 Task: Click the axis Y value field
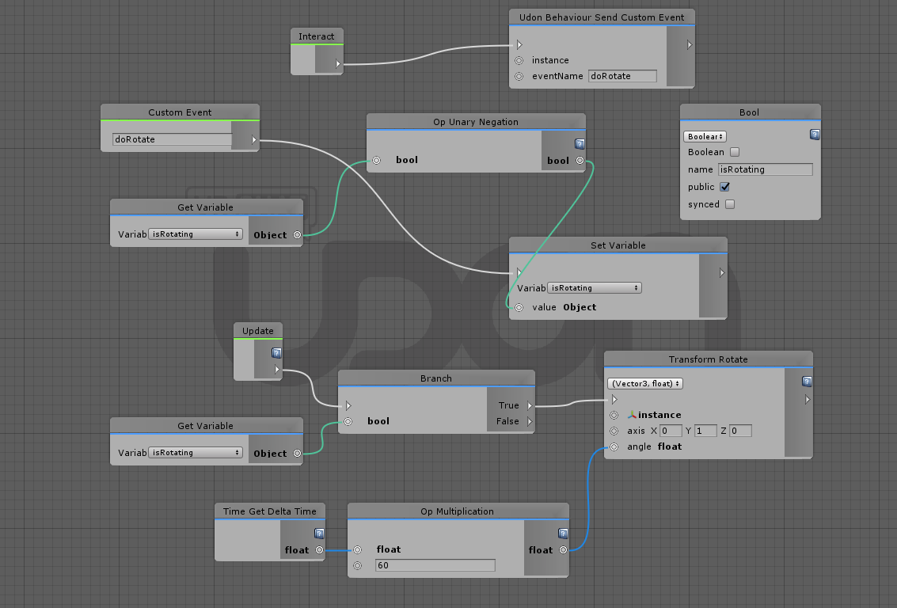point(706,431)
